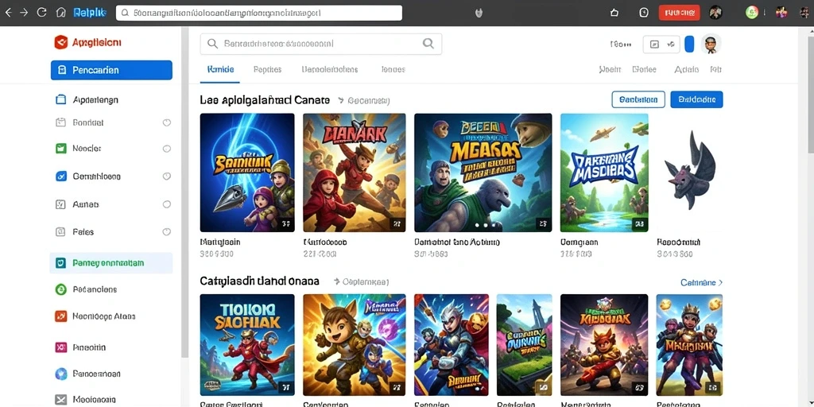Click the blue globe icon beside Panoernoan
Image resolution: width=814 pixels, height=407 pixels.
coord(60,374)
